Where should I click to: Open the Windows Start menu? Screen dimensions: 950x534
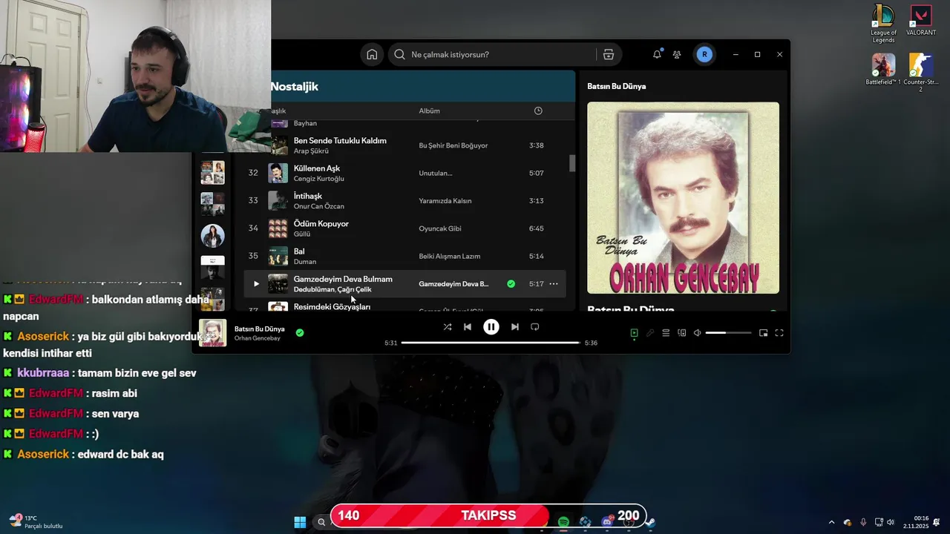300,522
